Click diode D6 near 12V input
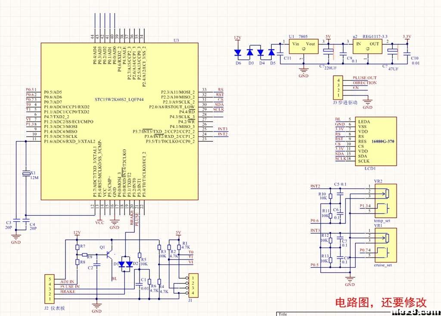The image size is (441, 316). (238, 53)
